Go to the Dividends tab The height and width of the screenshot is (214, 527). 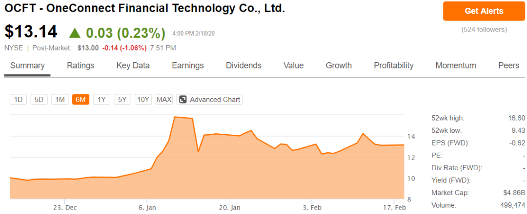243,66
